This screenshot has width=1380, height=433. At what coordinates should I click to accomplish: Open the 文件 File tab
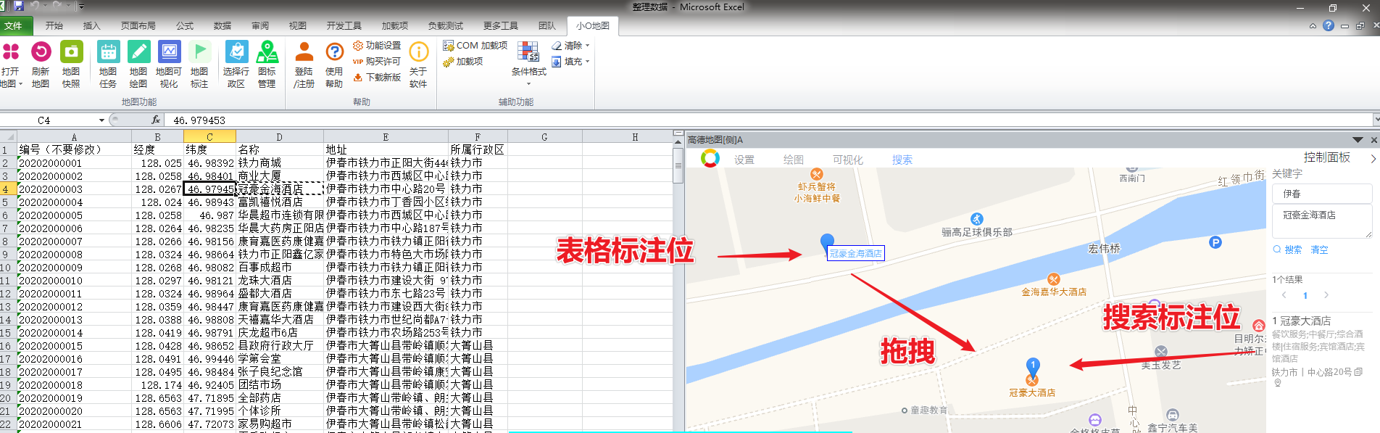[x=16, y=25]
